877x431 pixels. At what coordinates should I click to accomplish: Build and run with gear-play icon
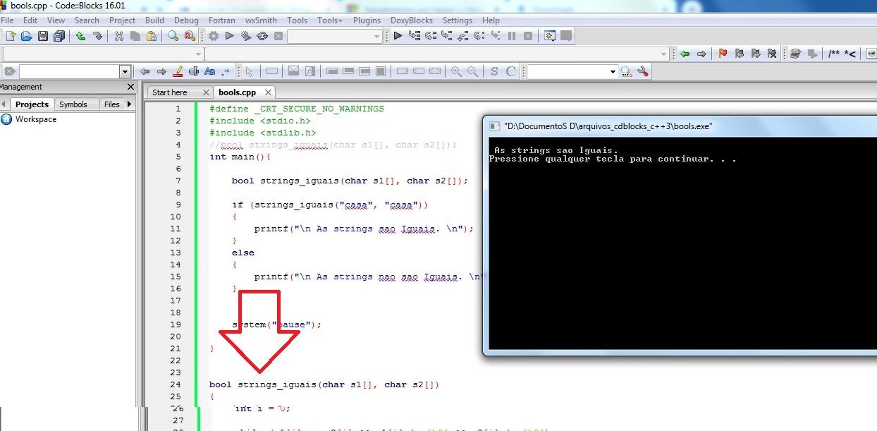(x=245, y=36)
